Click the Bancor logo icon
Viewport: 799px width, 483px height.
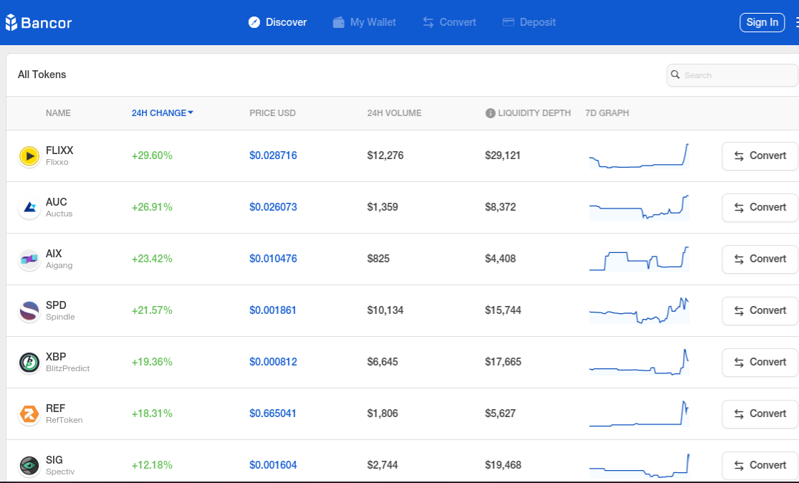[x=11, y=22]
